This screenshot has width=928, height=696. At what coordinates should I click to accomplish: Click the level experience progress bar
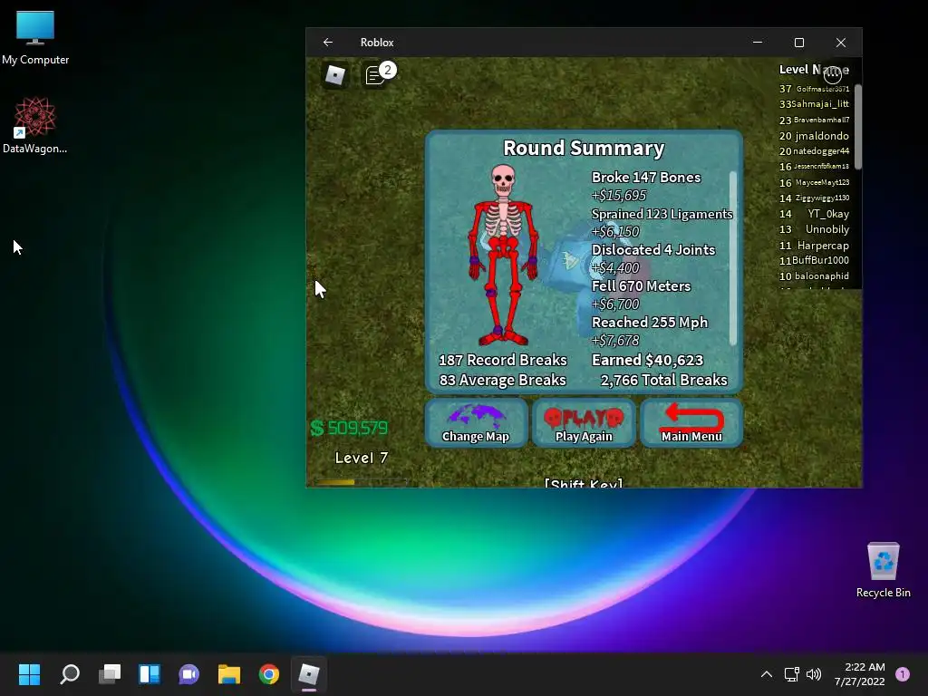point(361,482)
